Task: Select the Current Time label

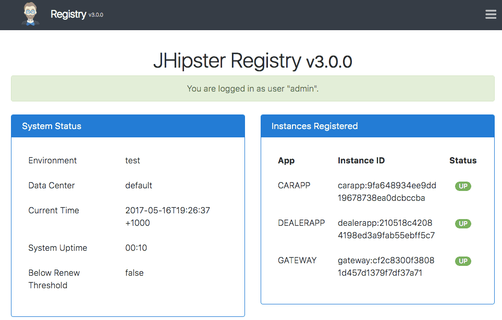Action: click(x=54, y=210)
